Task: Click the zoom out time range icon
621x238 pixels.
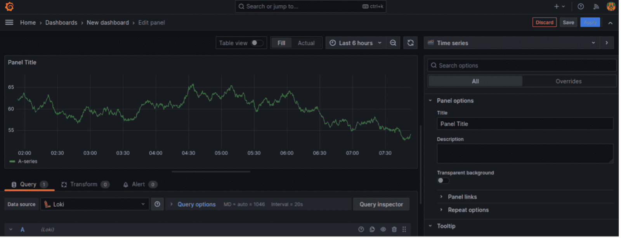Action: click(x=393, y=43)
